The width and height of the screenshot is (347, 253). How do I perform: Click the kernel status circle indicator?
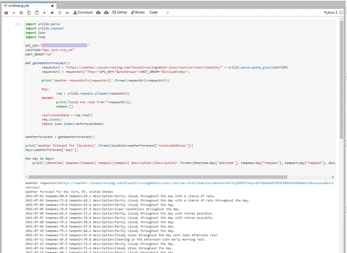click(x=340, y=13)
